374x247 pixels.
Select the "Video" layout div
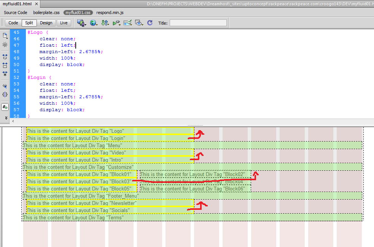110,153
